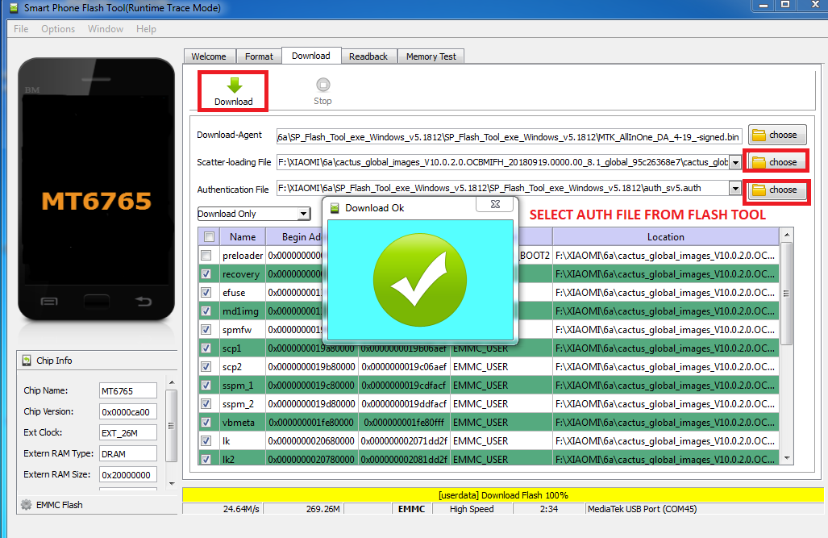
Task: Click the green checkmark image
Action: tap(420, 280)
